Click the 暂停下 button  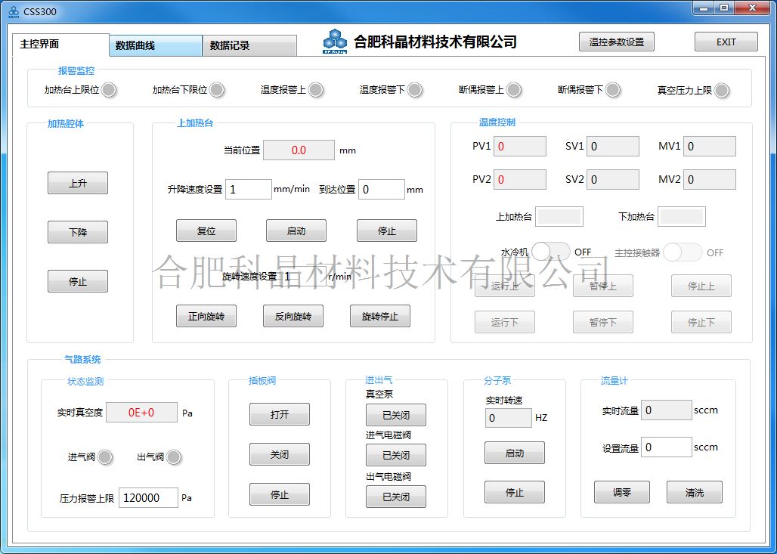pos(603,322)
